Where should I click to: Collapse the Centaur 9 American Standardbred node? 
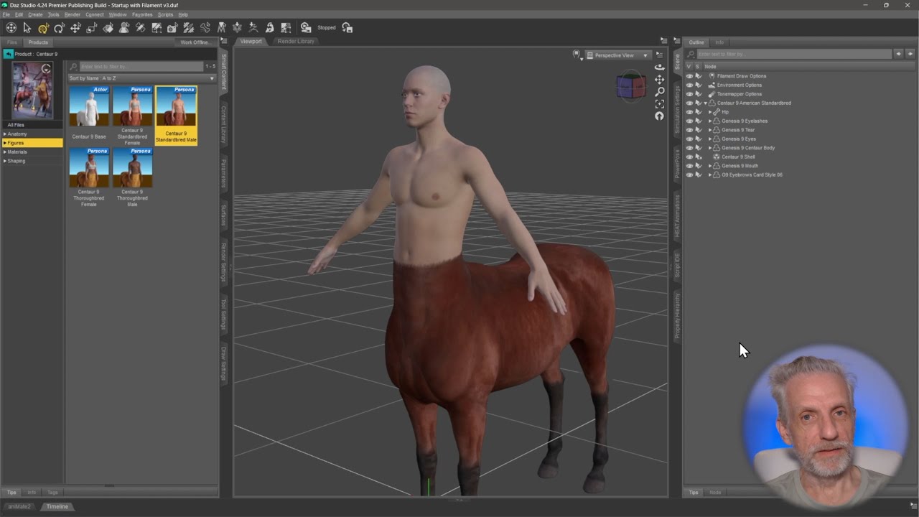coord(706,103)
